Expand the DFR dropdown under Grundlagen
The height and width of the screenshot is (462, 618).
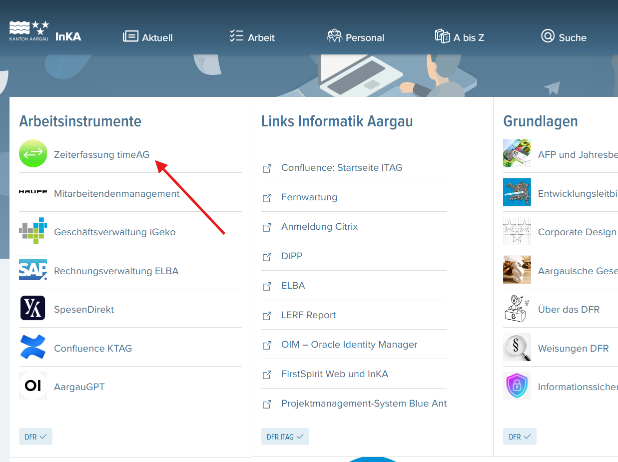coord(520,437)
